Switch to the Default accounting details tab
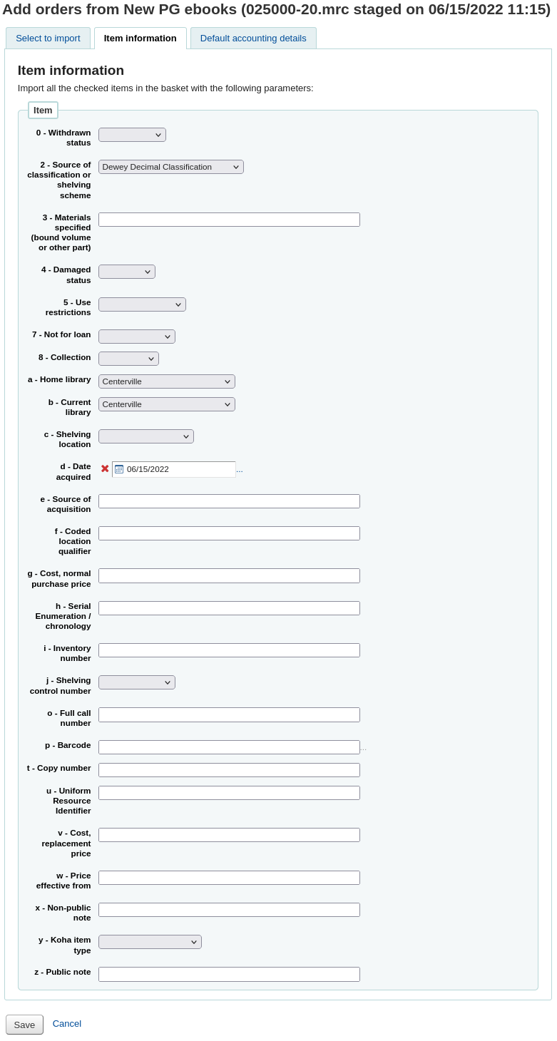557x1041 pixels. point(252,38)
